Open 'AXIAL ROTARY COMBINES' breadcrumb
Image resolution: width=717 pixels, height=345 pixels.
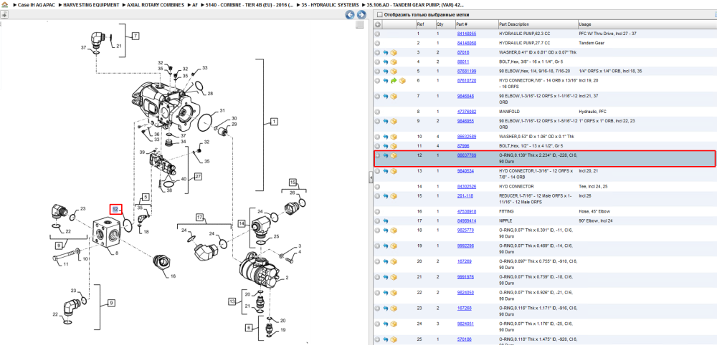click(156, 4)
